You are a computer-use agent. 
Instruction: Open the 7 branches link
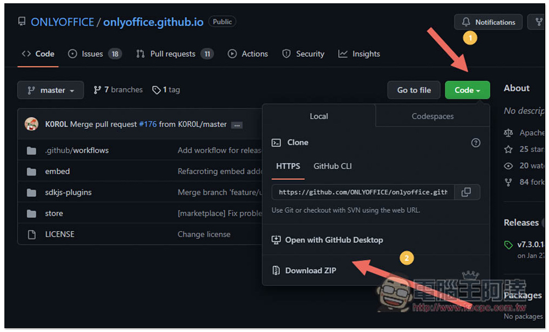[118, 90]
